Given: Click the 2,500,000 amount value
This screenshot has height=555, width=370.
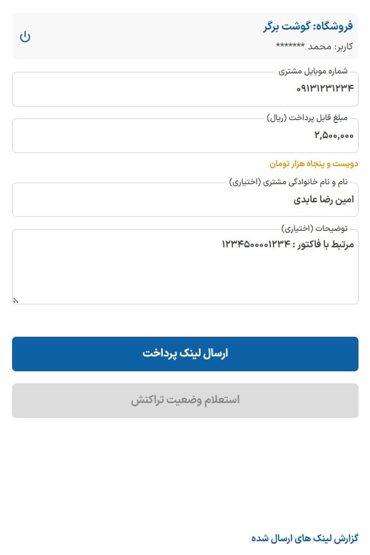Looking at the screenshot, I should pyautogui.click(x=334, y=135).
